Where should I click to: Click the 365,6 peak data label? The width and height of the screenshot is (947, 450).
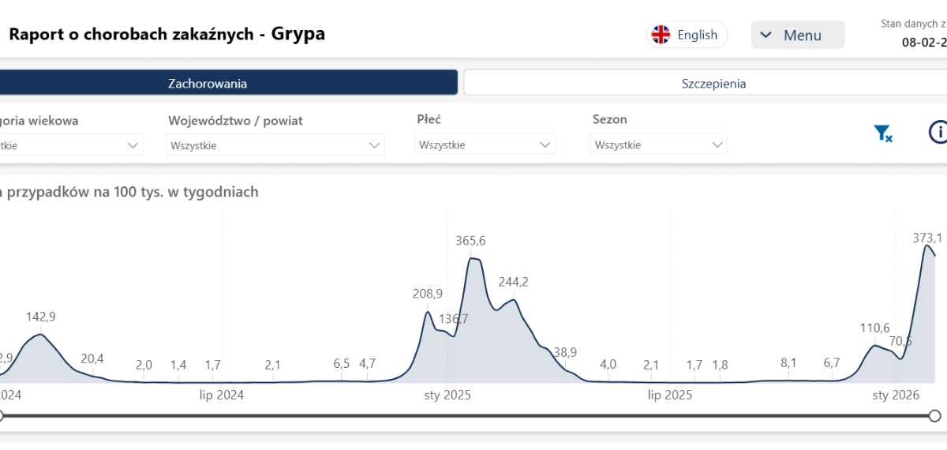[x=471, y=241]
